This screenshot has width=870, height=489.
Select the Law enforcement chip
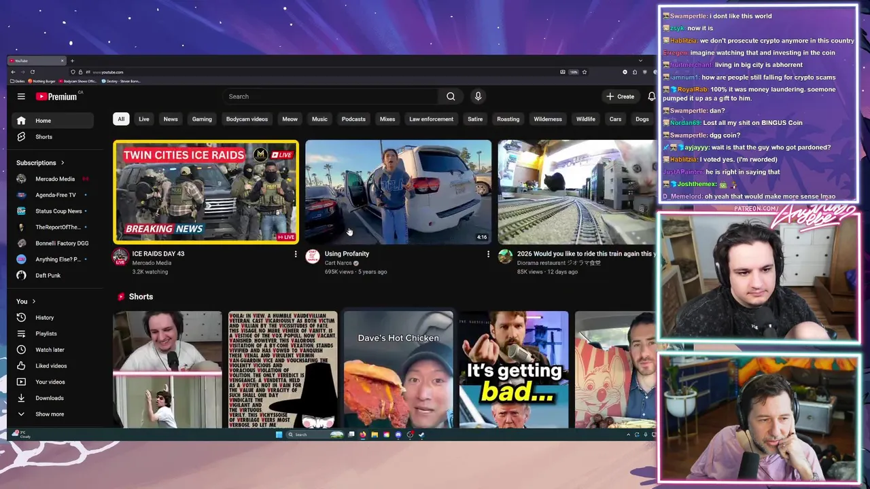click(431, 119)
